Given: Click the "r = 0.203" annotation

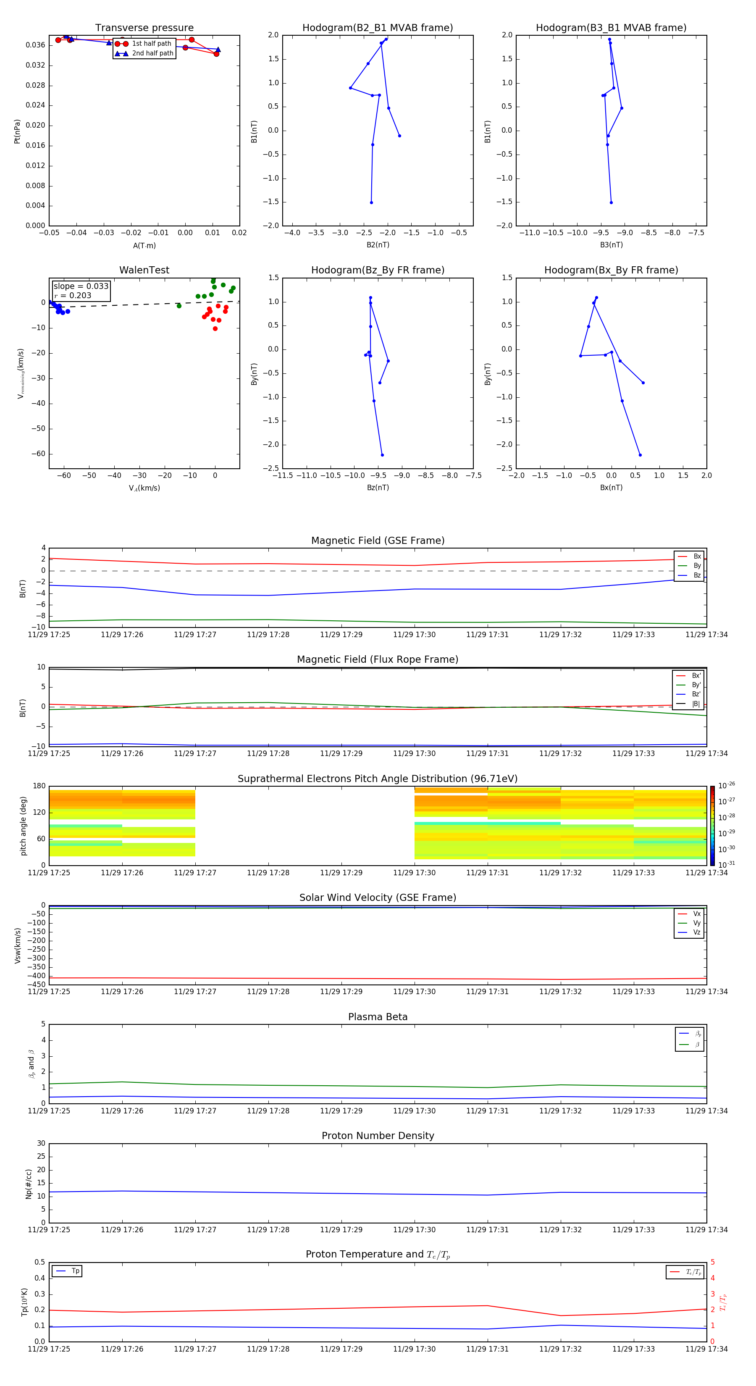Looking at the screenshot, I should 73,296.
